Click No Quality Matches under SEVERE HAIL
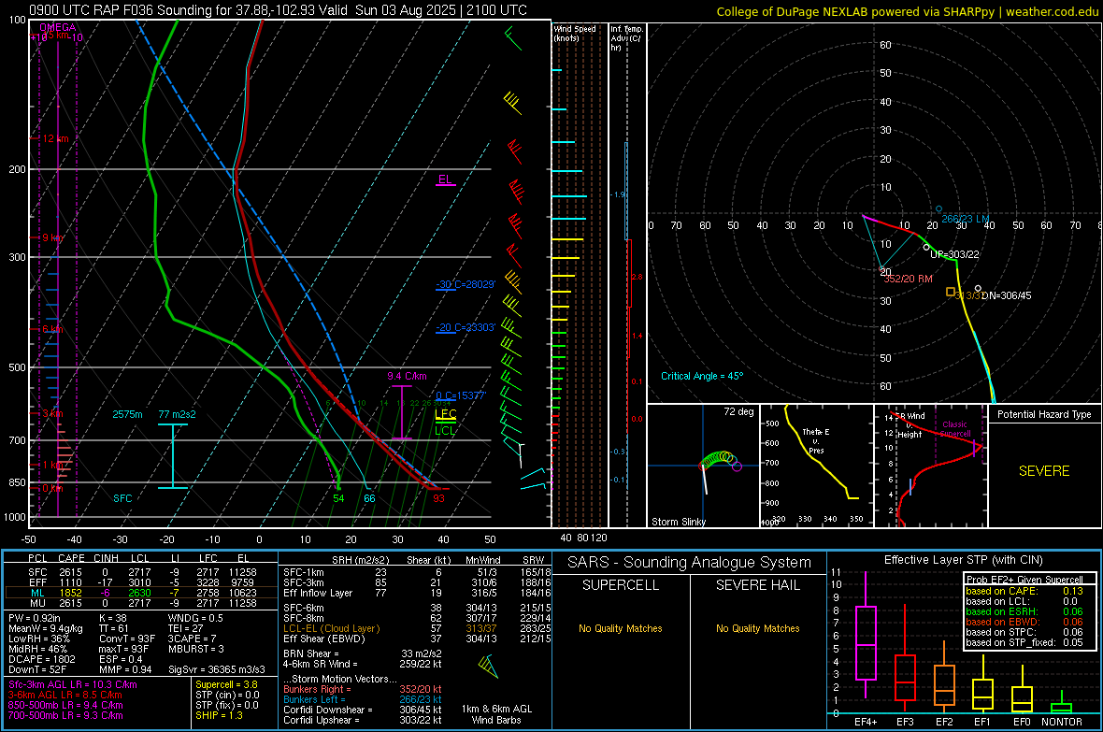The height and width of the screenshot is (732, 1103). (757, 628)
